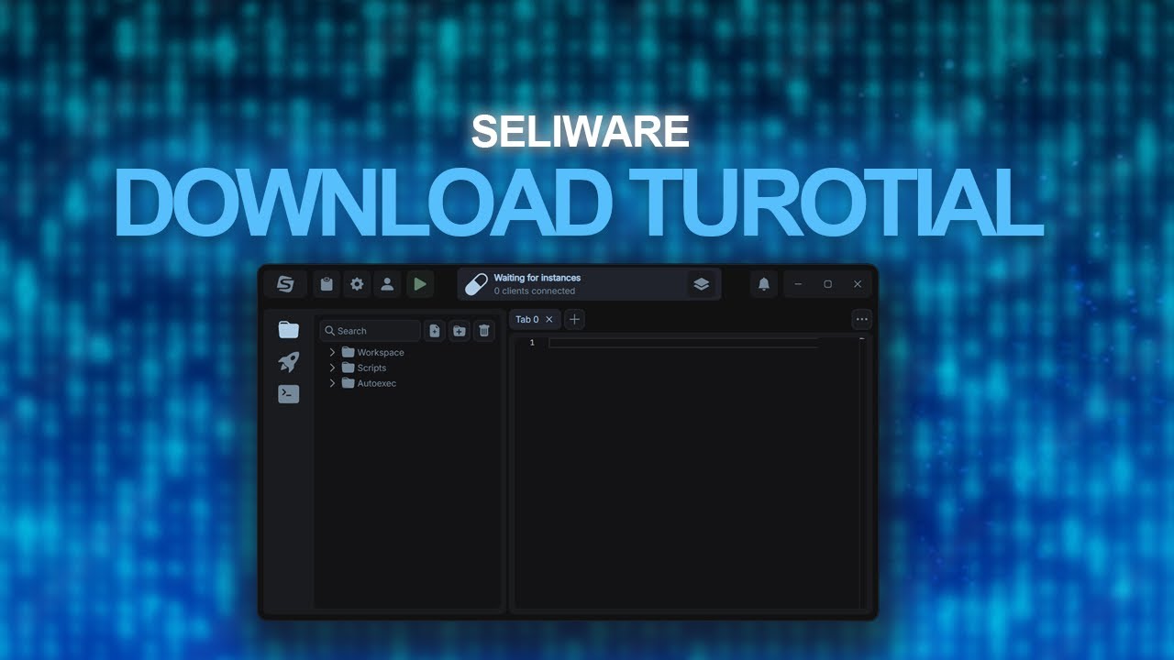
Task: Minimize the Seliware window
Action: click(x=798, y=284)
